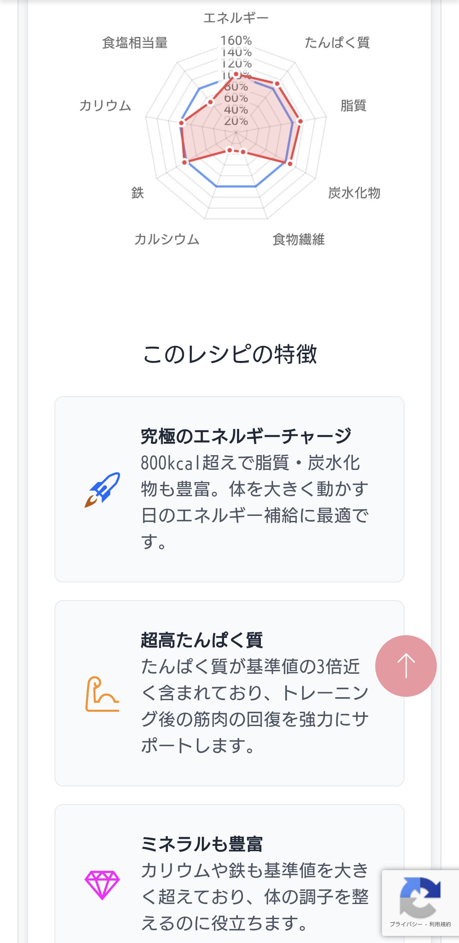459x943 pixels.
Task: Click the 食物繊維 axis label
Action: 298,240
